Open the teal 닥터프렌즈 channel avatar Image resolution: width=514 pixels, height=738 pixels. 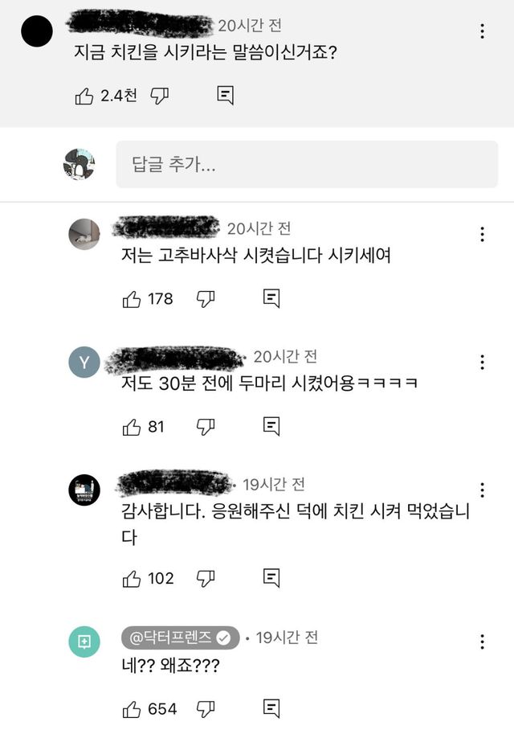point(84,642)
